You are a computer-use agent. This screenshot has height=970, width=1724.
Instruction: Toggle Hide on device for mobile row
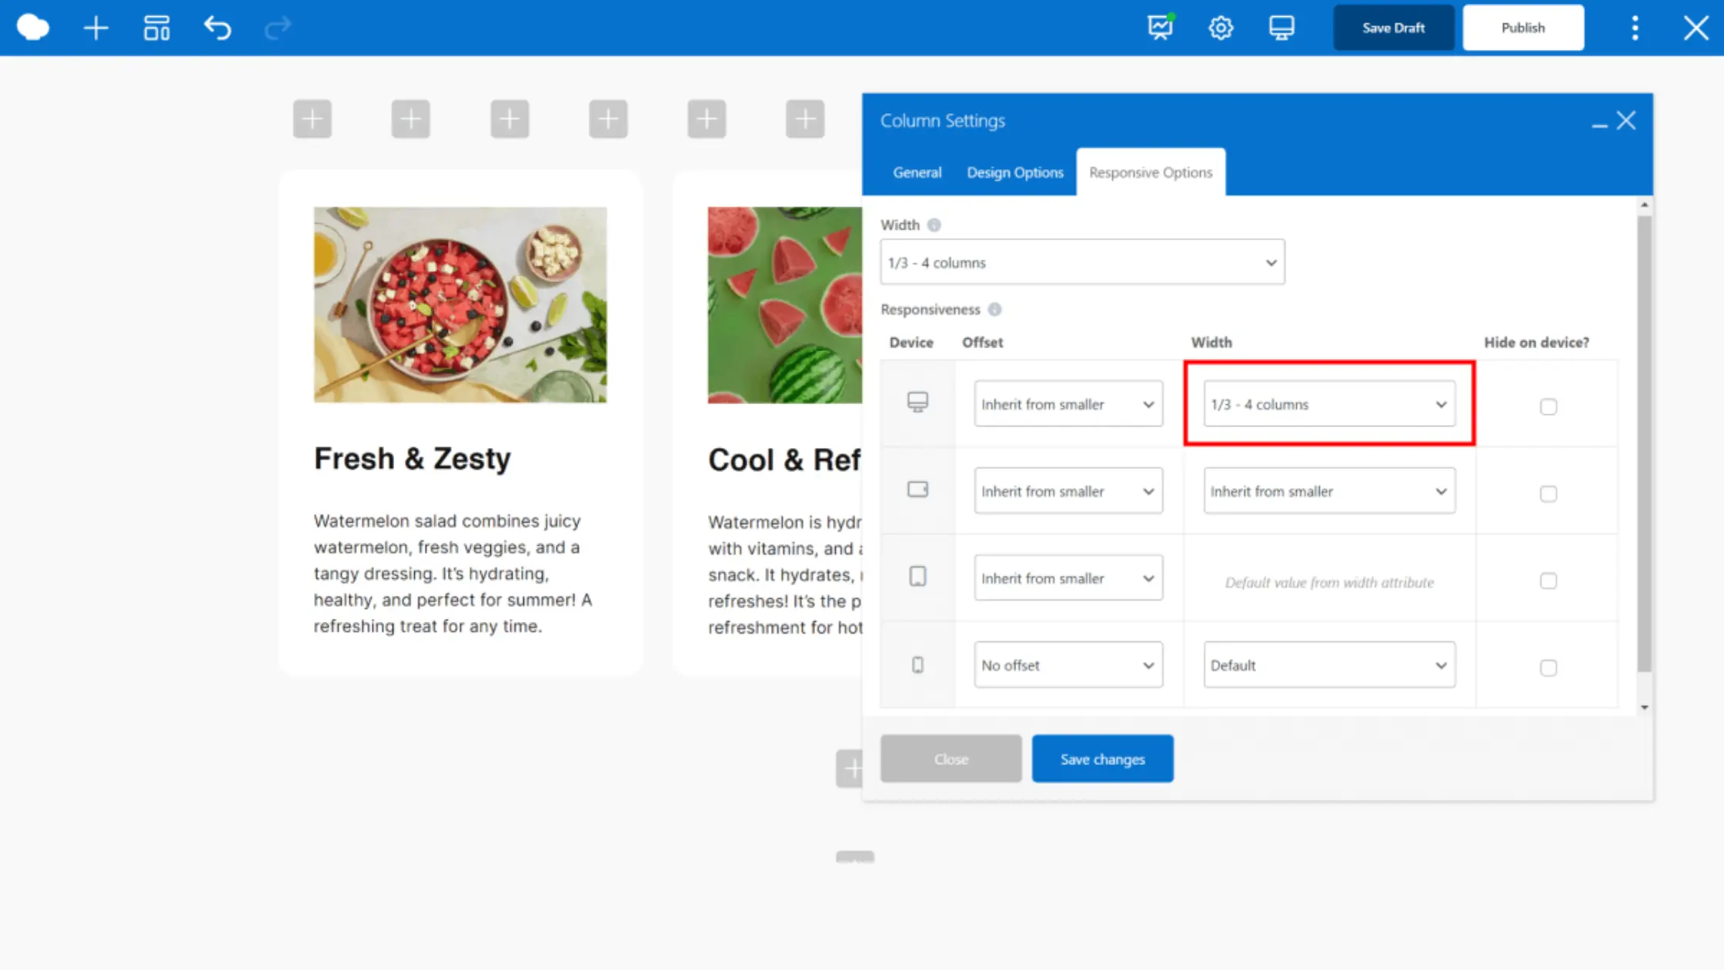(x=1549, y=667)
